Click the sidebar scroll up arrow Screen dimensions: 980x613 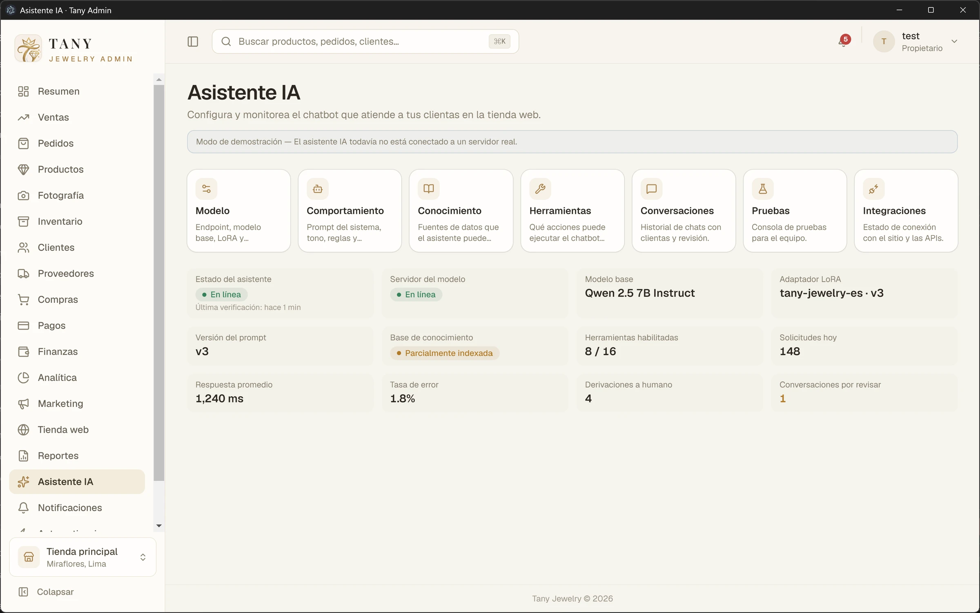[159, 80]
